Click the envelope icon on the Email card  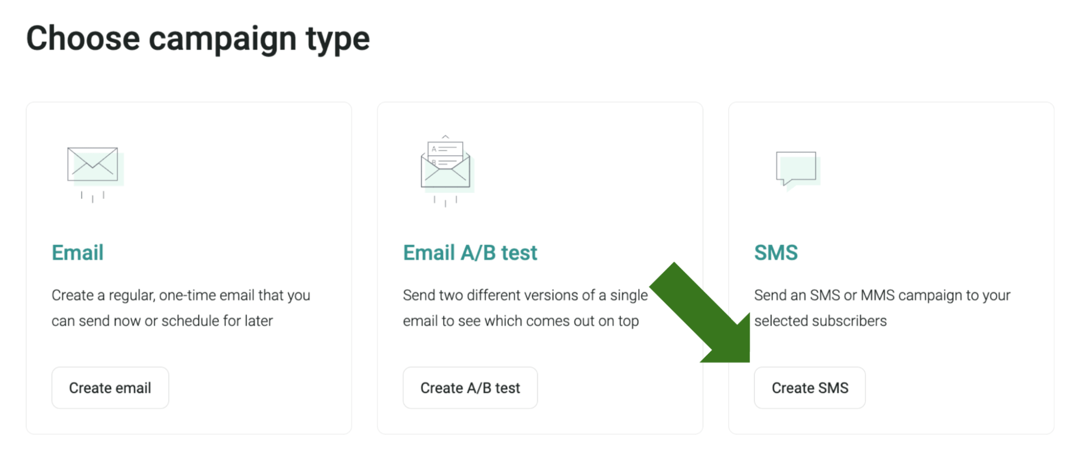click(93, 168)
